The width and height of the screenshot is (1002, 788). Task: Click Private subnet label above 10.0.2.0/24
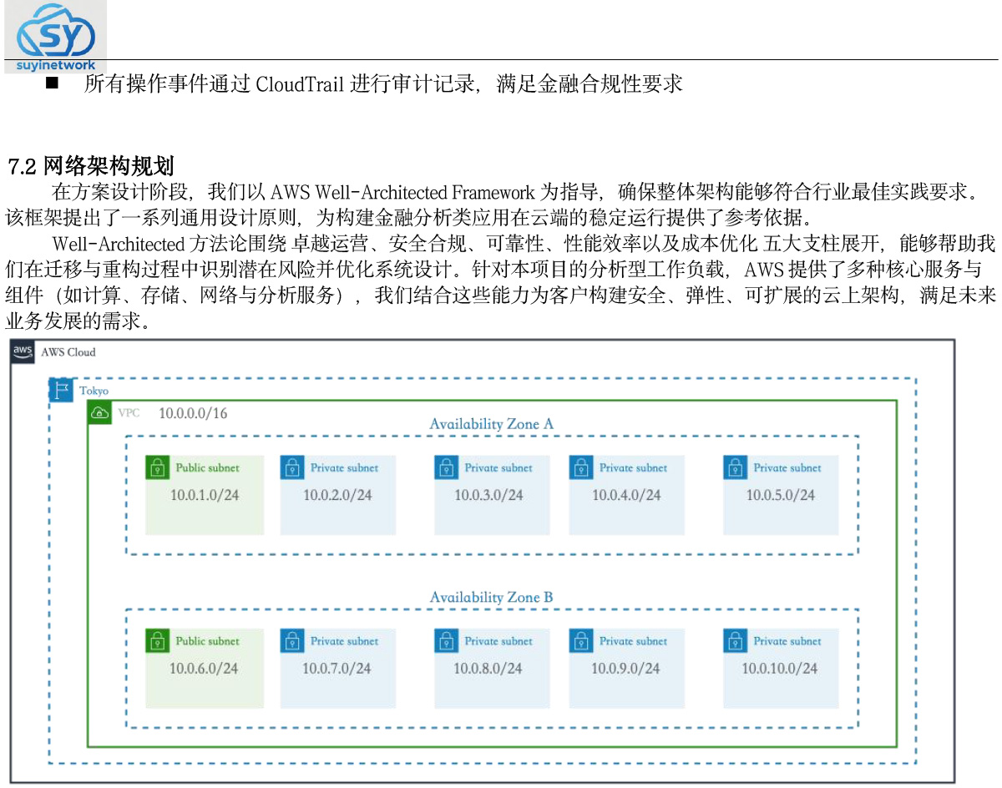(344, 468)
